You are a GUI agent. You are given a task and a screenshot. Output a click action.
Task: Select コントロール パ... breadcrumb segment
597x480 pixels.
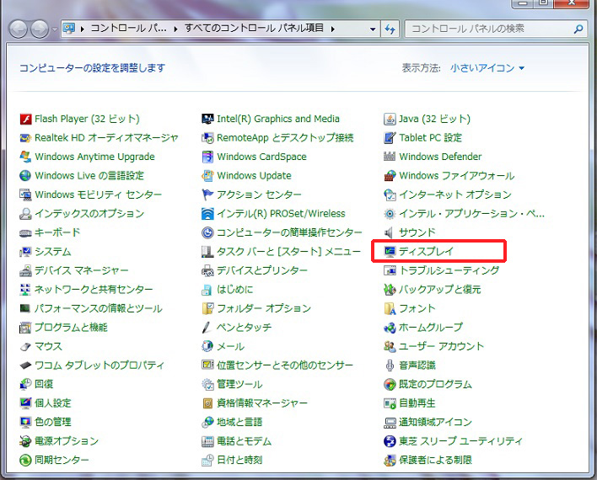128,29
